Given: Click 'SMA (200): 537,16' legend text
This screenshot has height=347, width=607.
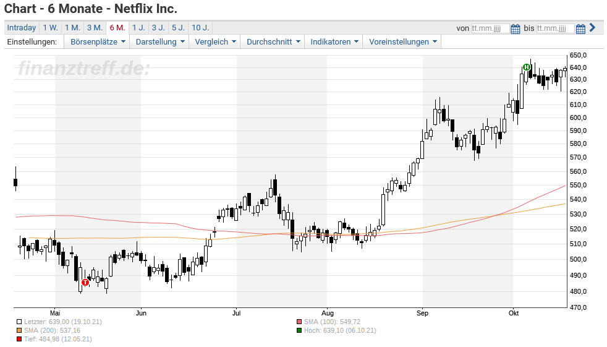Looking at the screenshot, I should (53, 330).
